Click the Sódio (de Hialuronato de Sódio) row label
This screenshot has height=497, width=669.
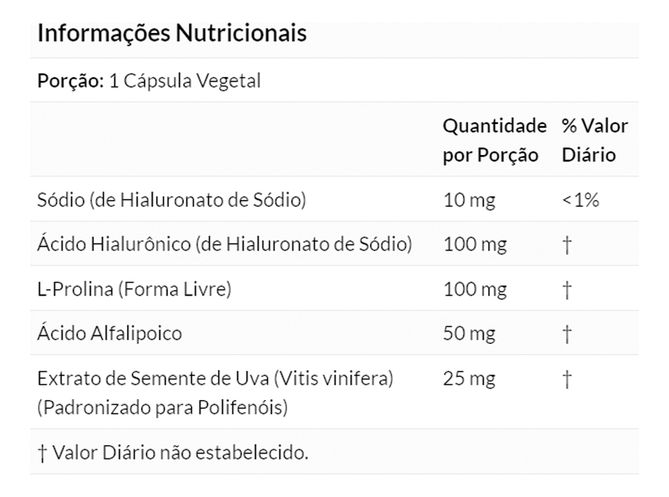click(172, 200)
